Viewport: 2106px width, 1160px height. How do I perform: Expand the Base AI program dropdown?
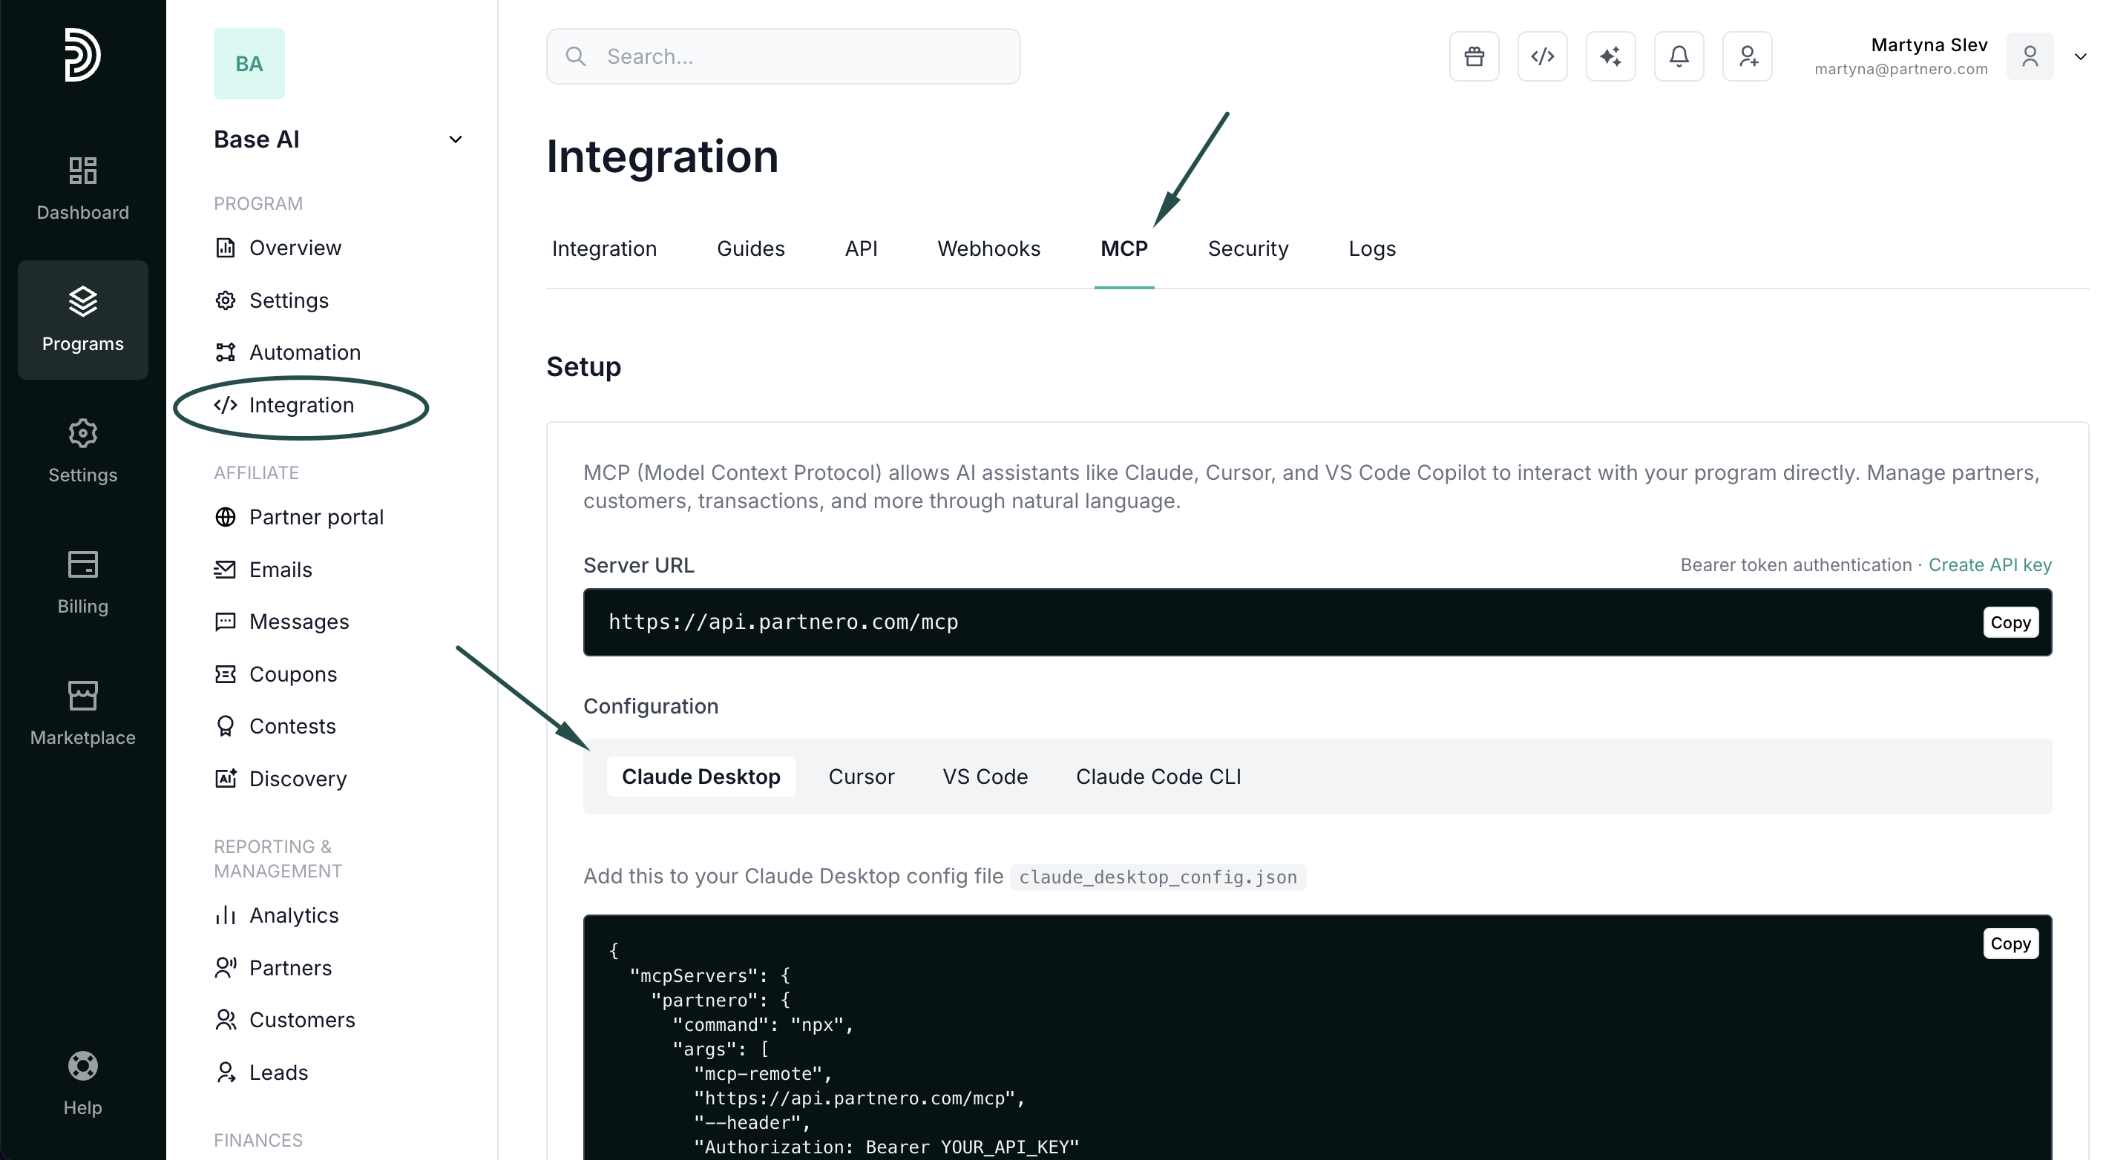456,139
